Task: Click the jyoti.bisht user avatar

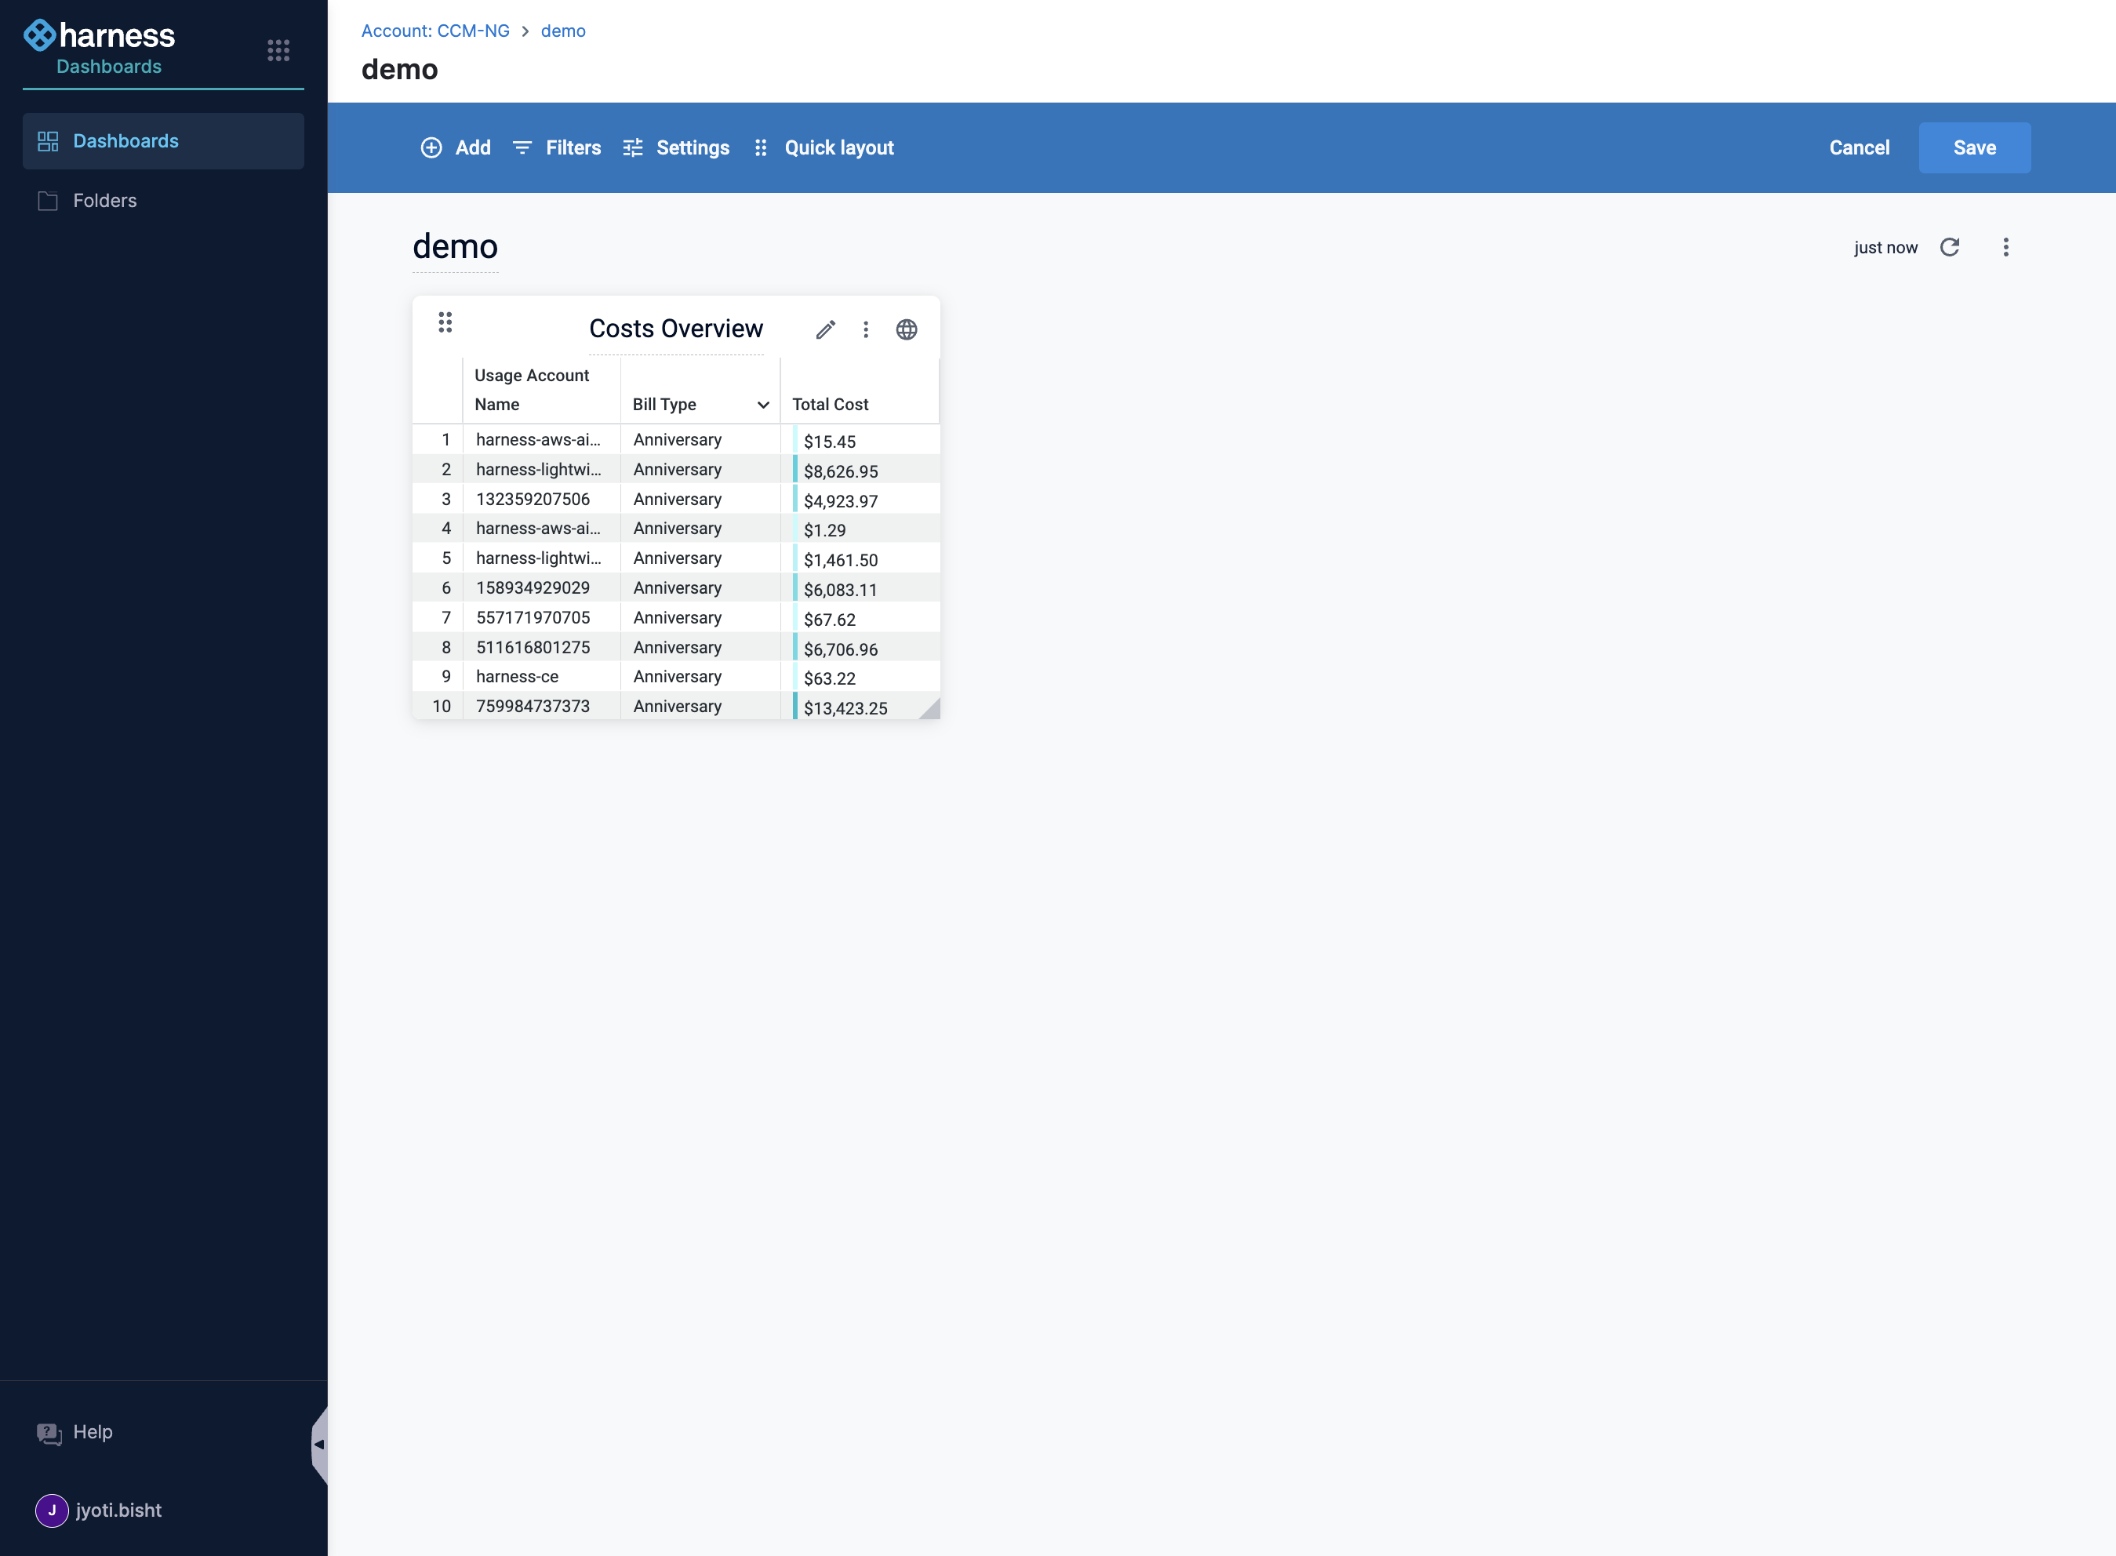Action: 52,1510
